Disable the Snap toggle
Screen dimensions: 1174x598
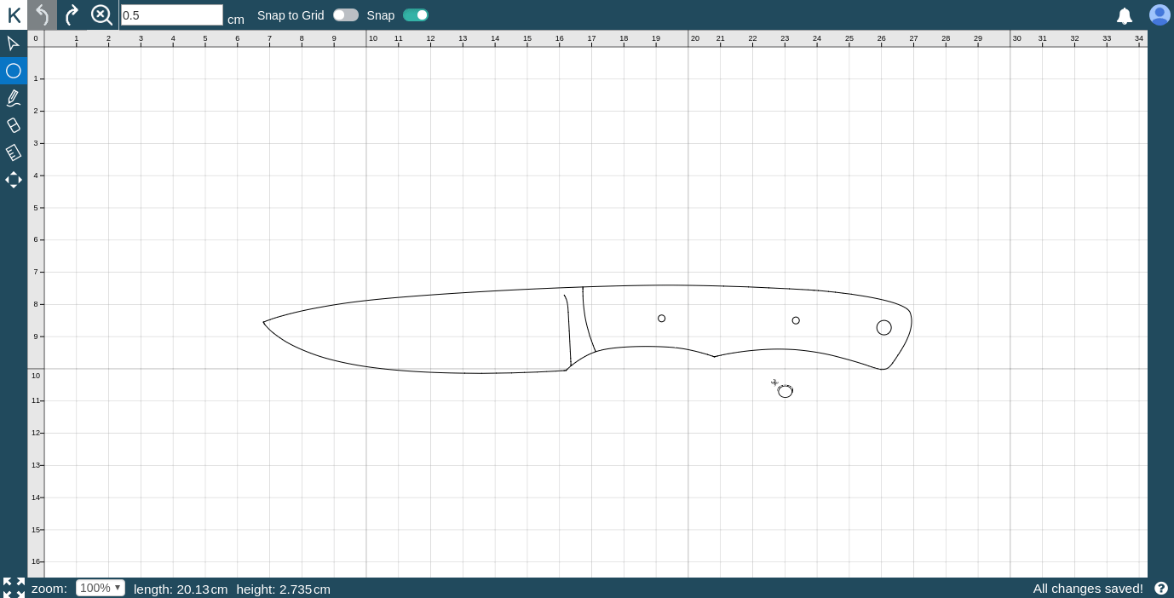click(415, 15)
